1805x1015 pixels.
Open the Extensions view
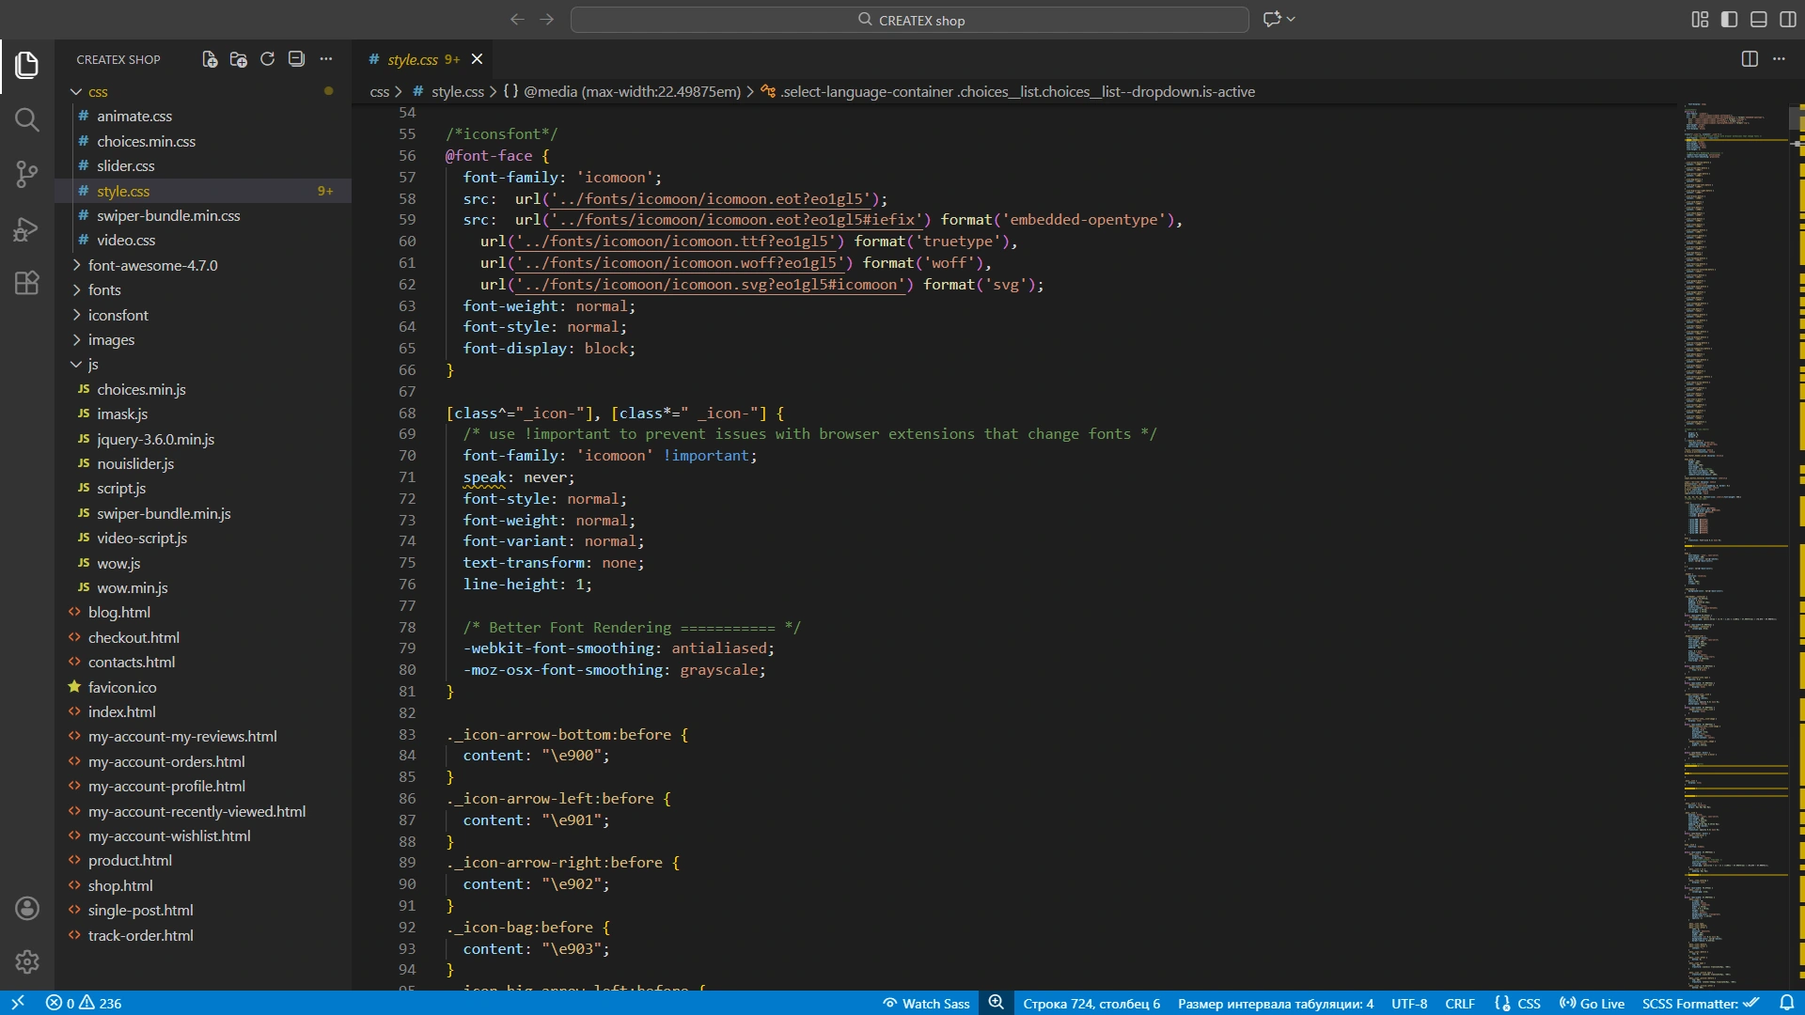pos(26,283)
